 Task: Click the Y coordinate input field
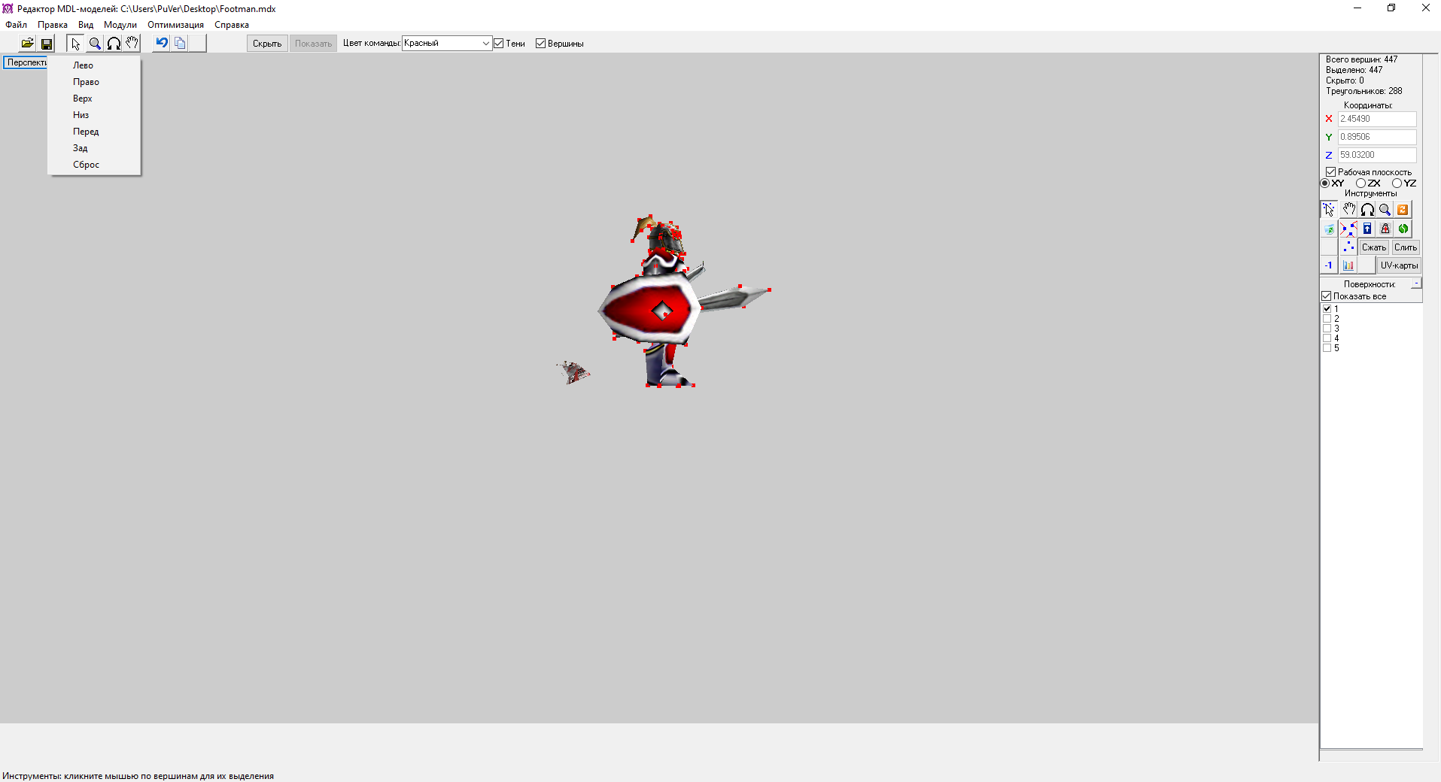[1377, 137]
